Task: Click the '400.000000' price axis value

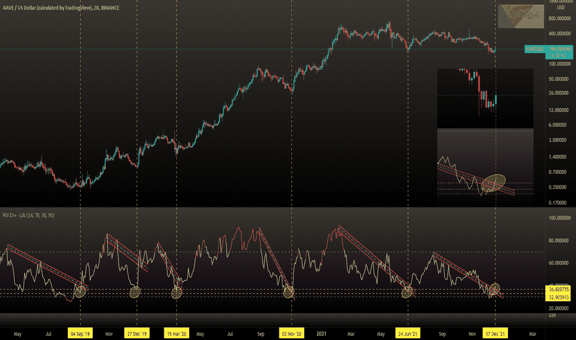Action: point(558,33)
